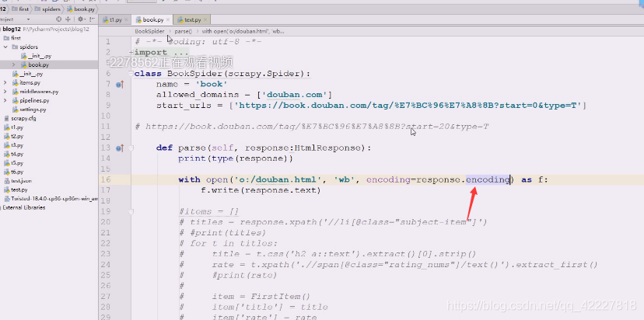Click the scroll-from-source locate icon
The image size is (644, 320).
coord(59,19)
